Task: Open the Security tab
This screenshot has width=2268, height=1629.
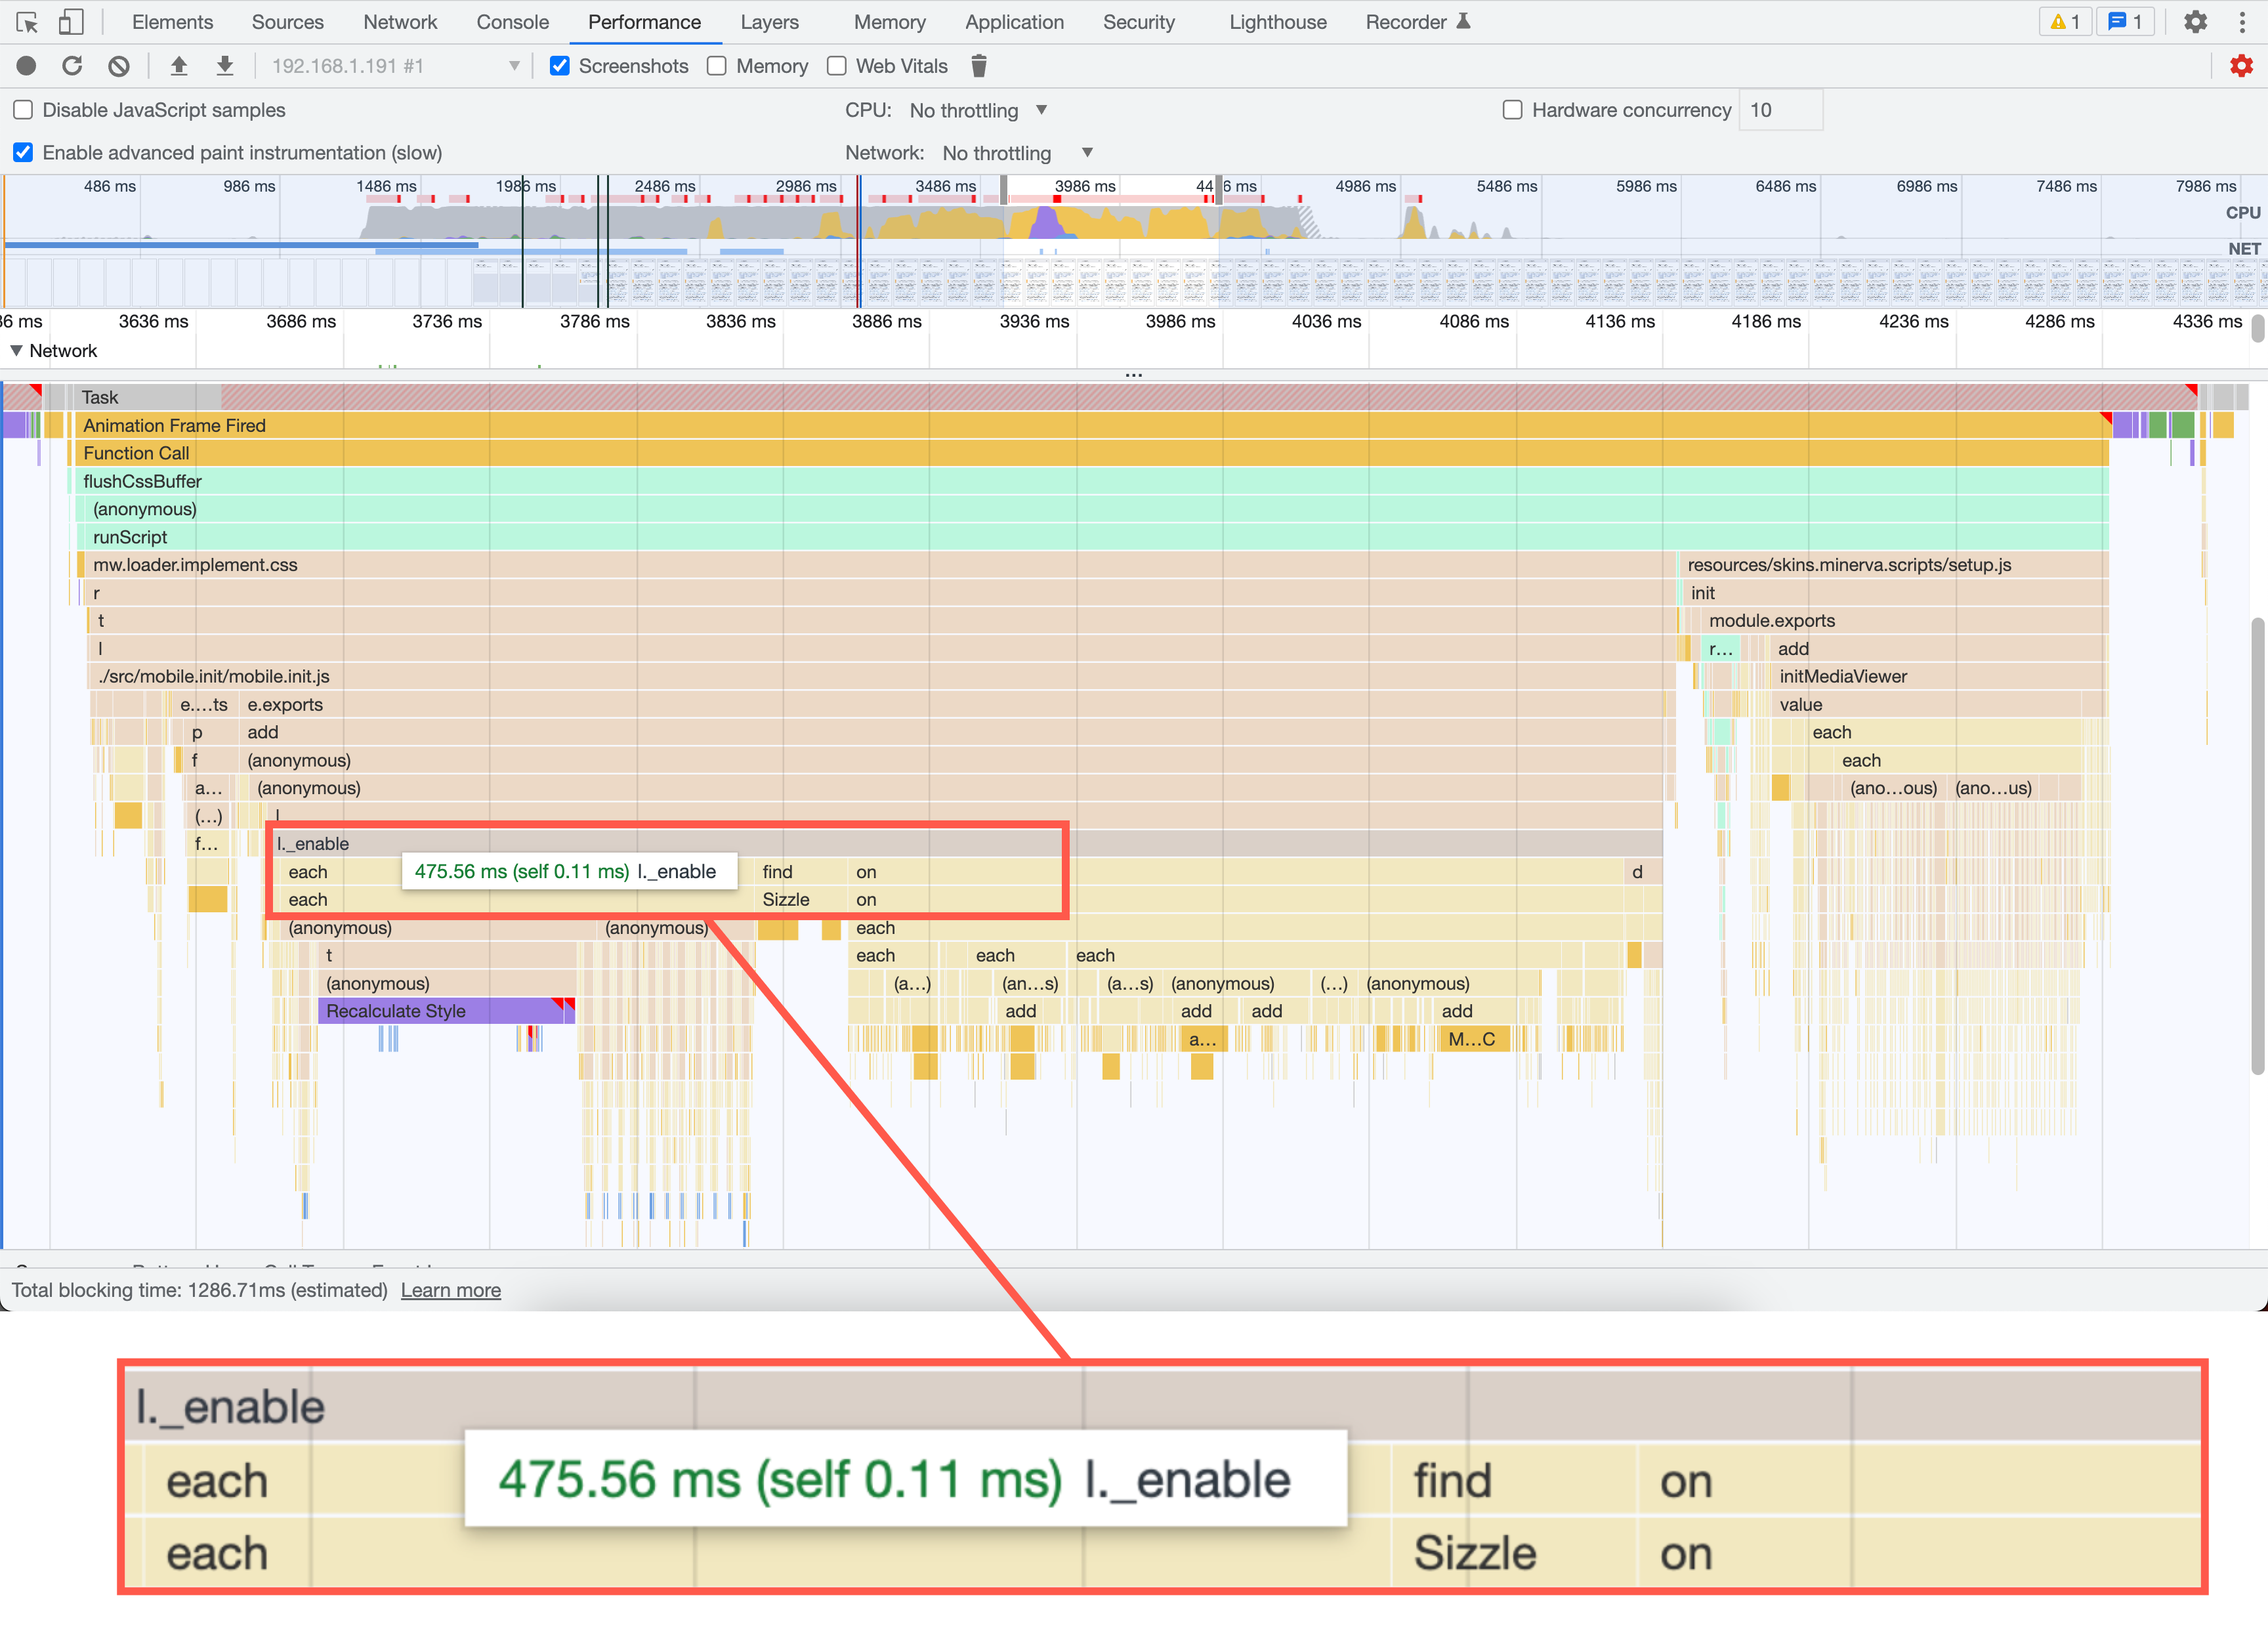Action: coord(1138,22)
